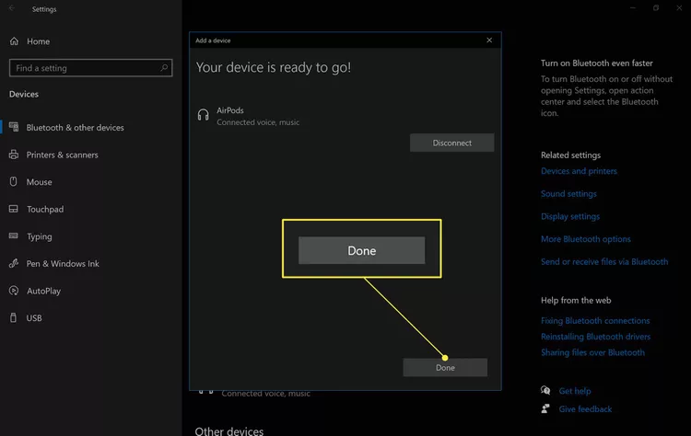Click the AirPods device name in dialog
The image size is (691, 436).
[230, 110]
